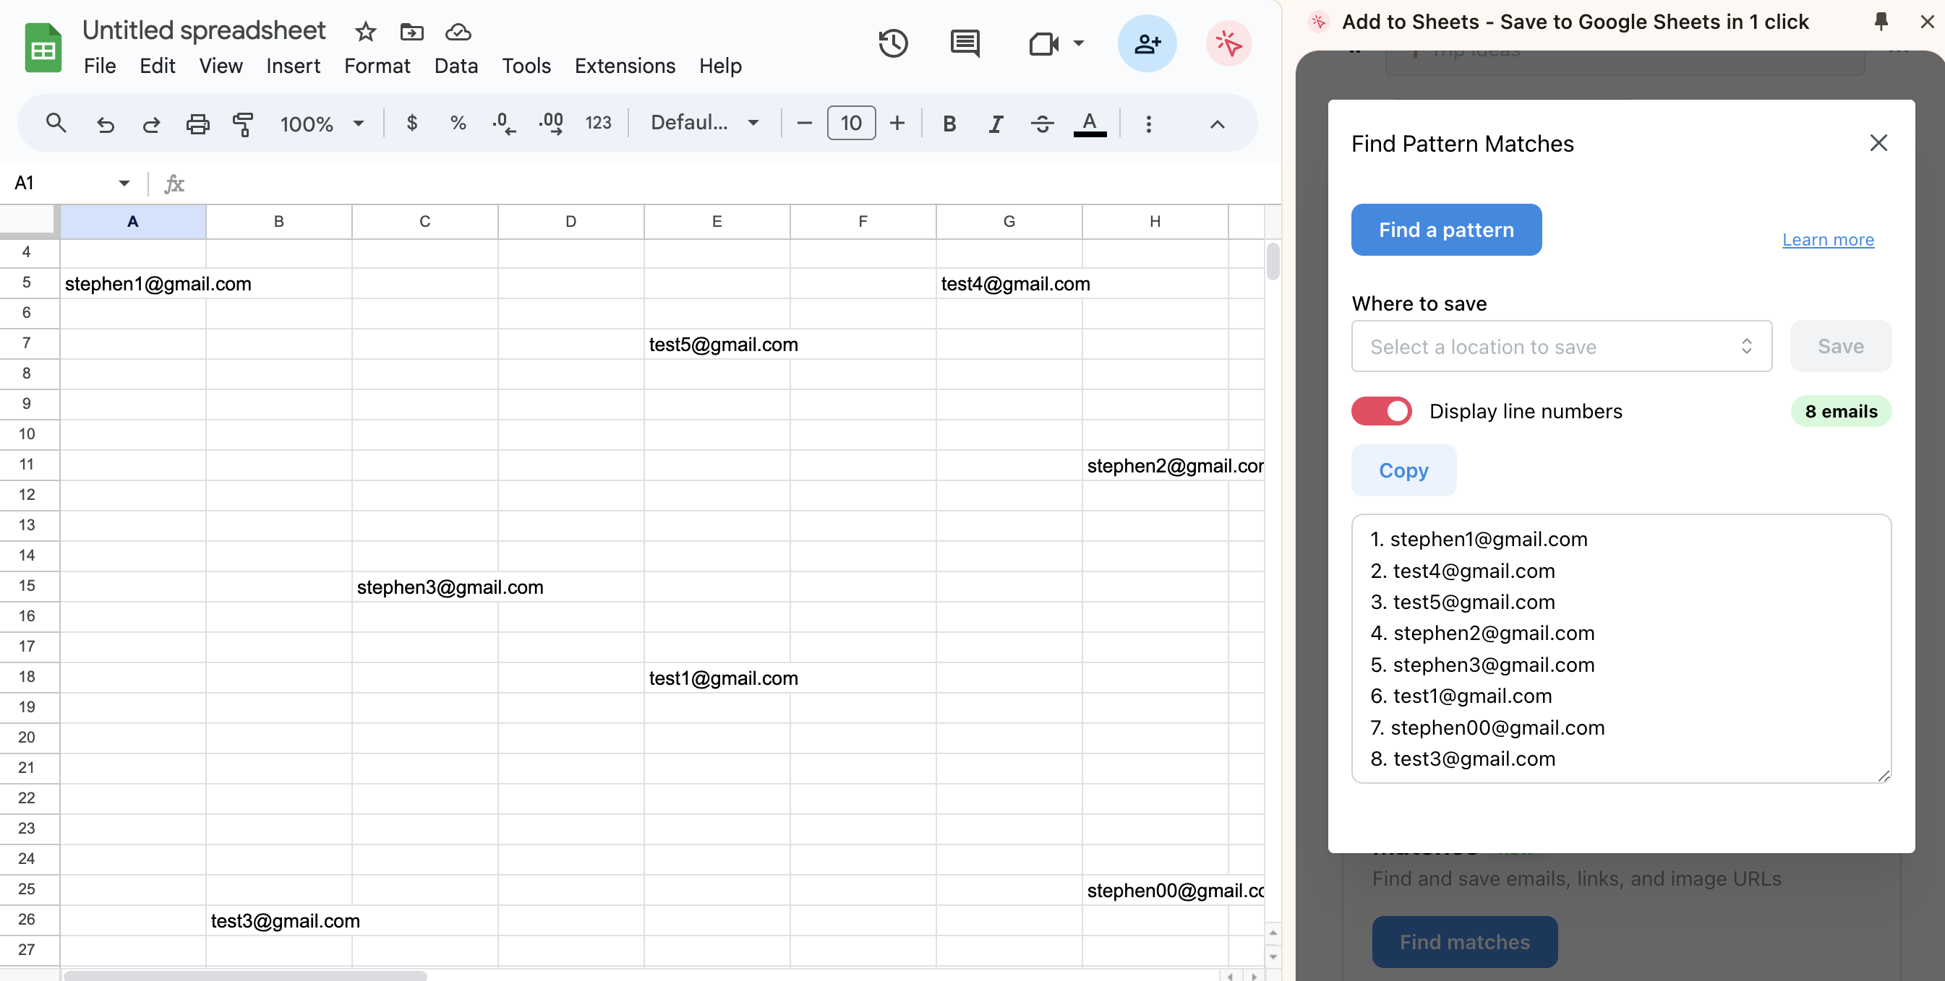The height and width of the screenshot is (981, 1945).
Task: Open the zoom 100% dropdown
Action: (x=322, y=124)
